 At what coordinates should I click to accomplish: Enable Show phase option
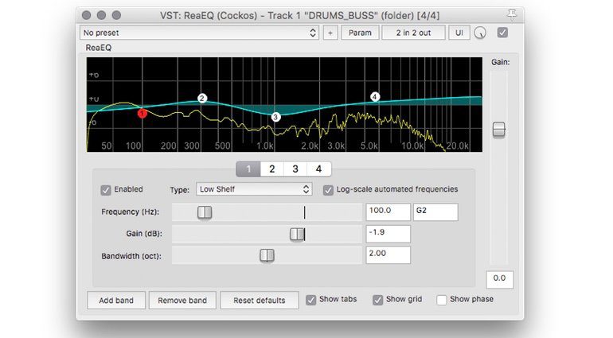tap(441, 300)
